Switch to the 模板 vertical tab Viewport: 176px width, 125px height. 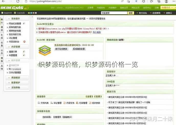pos(2,59)
